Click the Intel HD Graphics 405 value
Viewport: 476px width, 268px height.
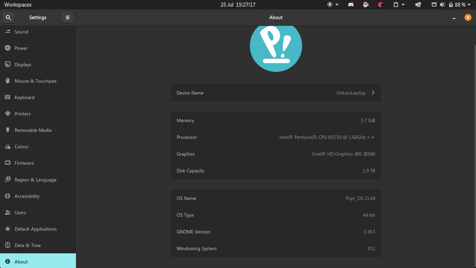344,154
